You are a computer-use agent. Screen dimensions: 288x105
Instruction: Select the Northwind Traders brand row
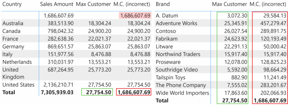click(221, 54)
